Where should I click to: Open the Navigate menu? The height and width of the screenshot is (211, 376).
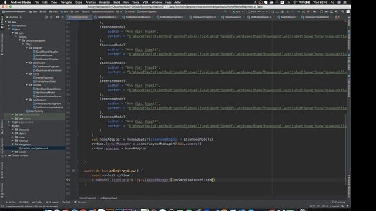(66, 2)
